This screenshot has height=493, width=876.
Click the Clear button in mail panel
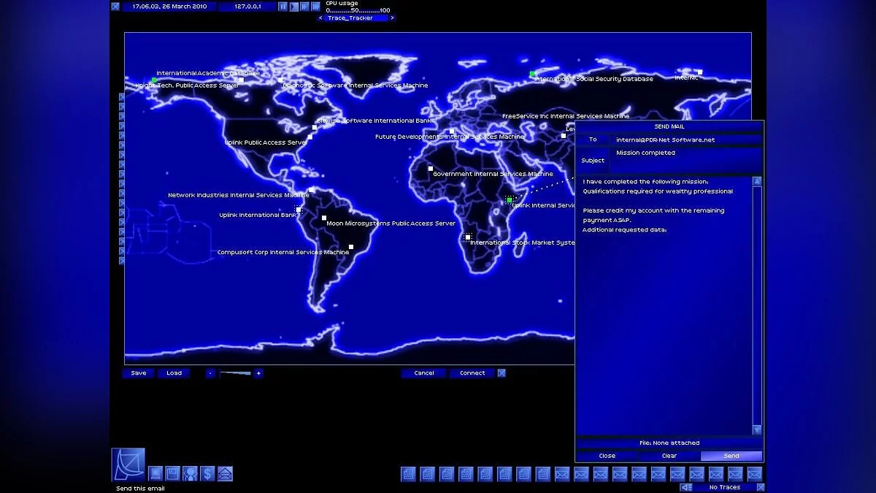(669, 456)
